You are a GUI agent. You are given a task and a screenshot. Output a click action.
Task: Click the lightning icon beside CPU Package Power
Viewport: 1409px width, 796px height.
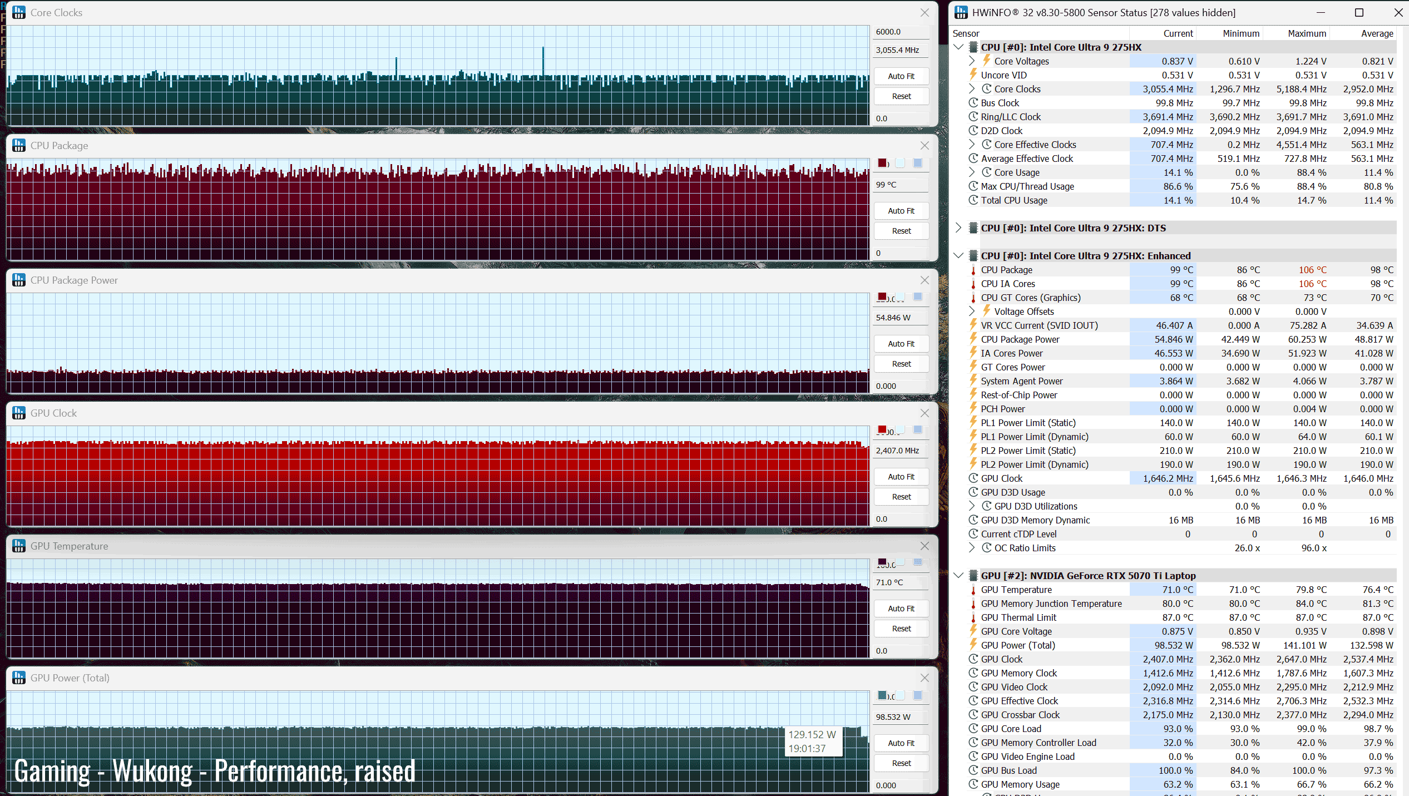[x=973, y=339]
